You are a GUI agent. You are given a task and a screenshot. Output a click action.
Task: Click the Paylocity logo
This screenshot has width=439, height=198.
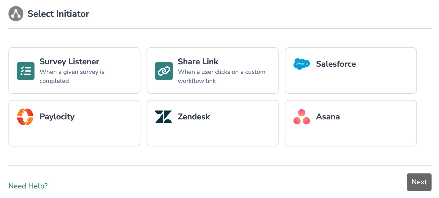pyautogui.click(x=25, y=117)
